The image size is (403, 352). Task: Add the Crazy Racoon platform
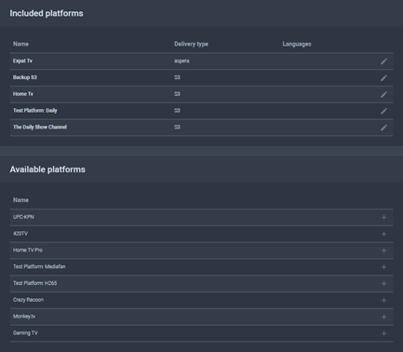coord(383,300)
